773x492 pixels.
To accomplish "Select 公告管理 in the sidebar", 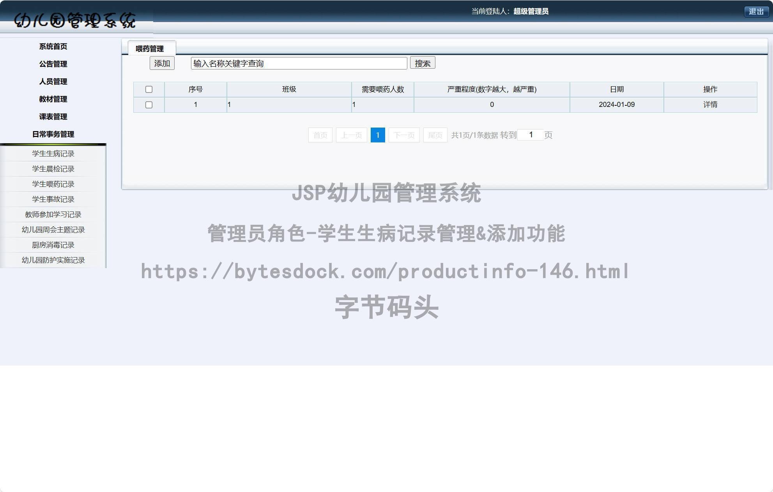I will 53,64.
